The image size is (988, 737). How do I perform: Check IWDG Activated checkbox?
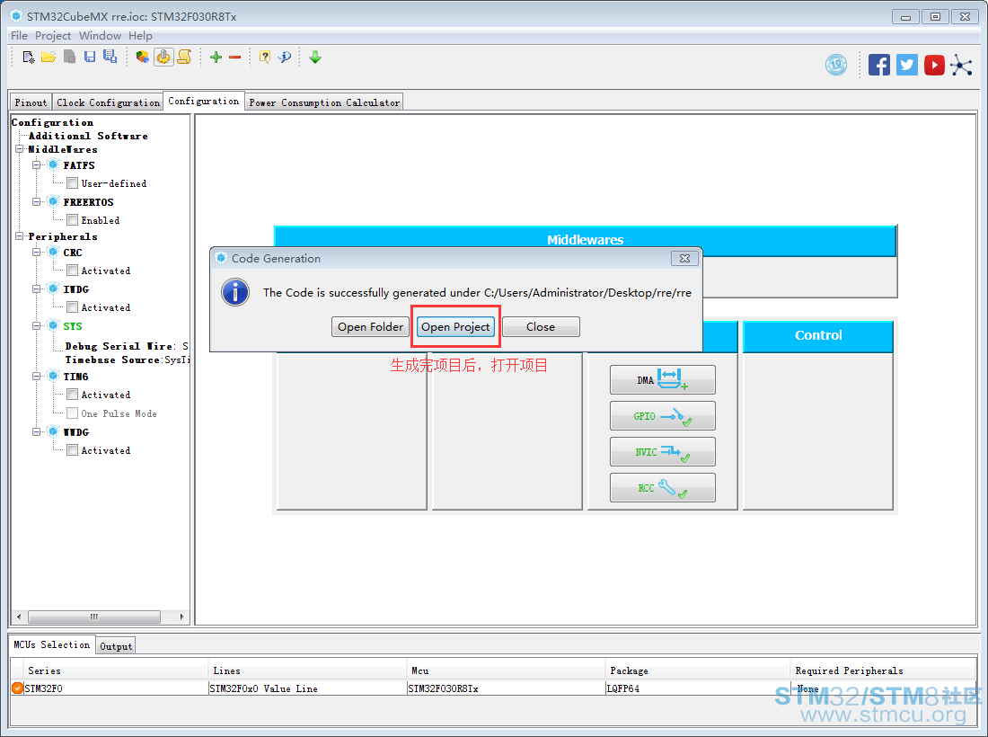[73, 307]
